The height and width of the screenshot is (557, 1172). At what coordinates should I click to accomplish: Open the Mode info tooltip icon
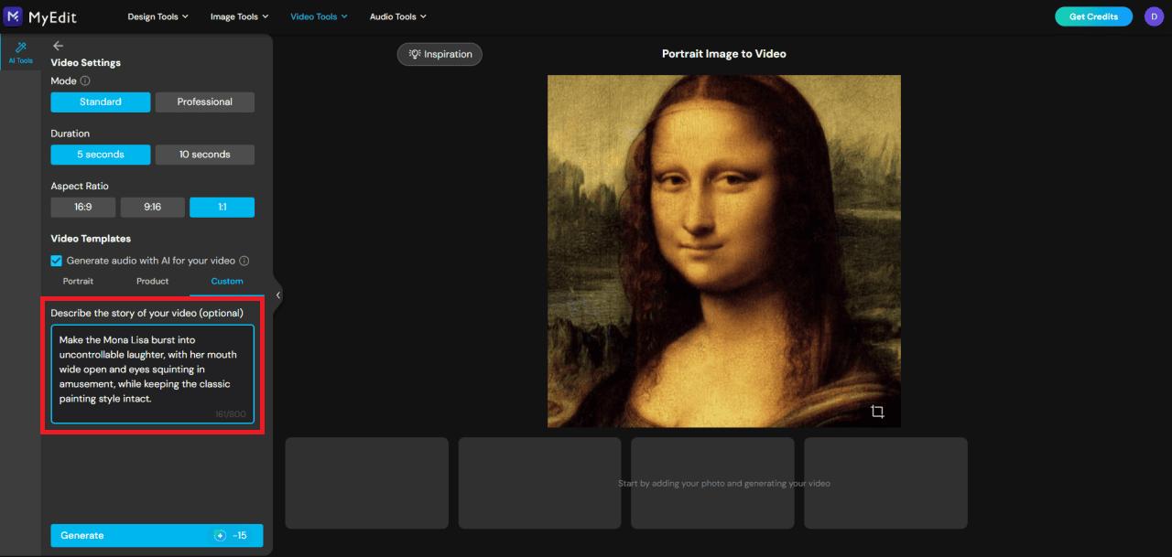(x=84, y=80)
